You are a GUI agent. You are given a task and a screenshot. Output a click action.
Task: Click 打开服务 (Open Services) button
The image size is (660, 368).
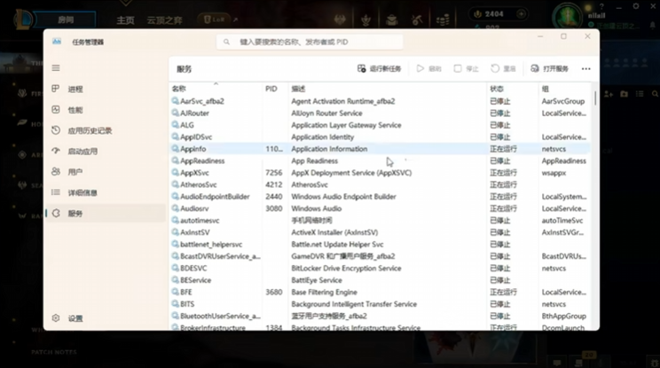(x=549, y=68)
